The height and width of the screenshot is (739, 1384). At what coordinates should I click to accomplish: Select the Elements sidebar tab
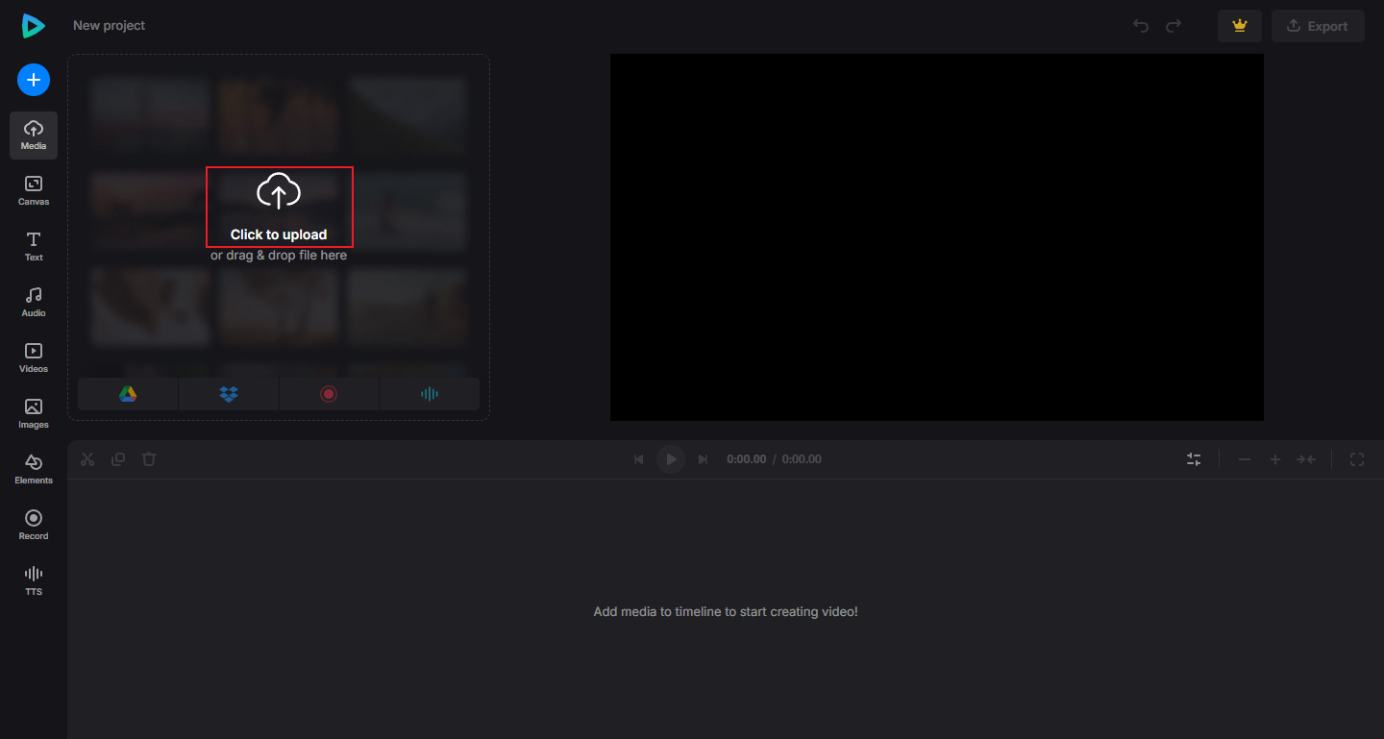pyautogui.click(x=33, y=468)
